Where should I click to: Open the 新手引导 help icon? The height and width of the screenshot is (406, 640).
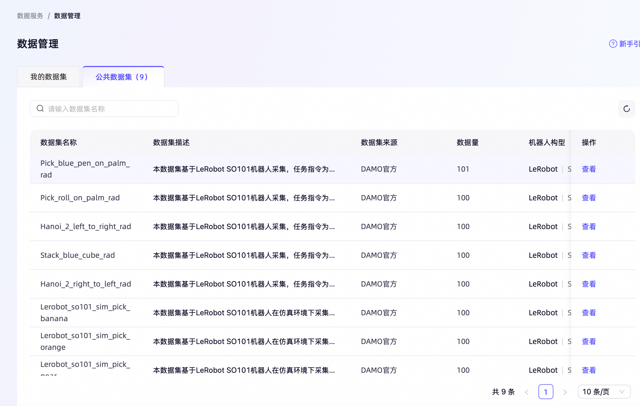(x=613, y=44)
